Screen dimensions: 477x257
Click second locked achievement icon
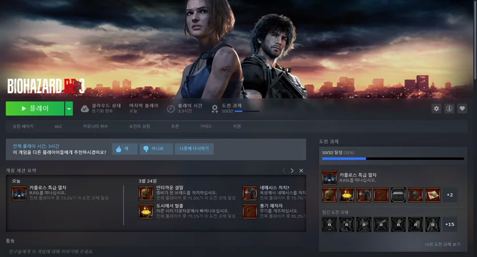click(x=347, y=224)
